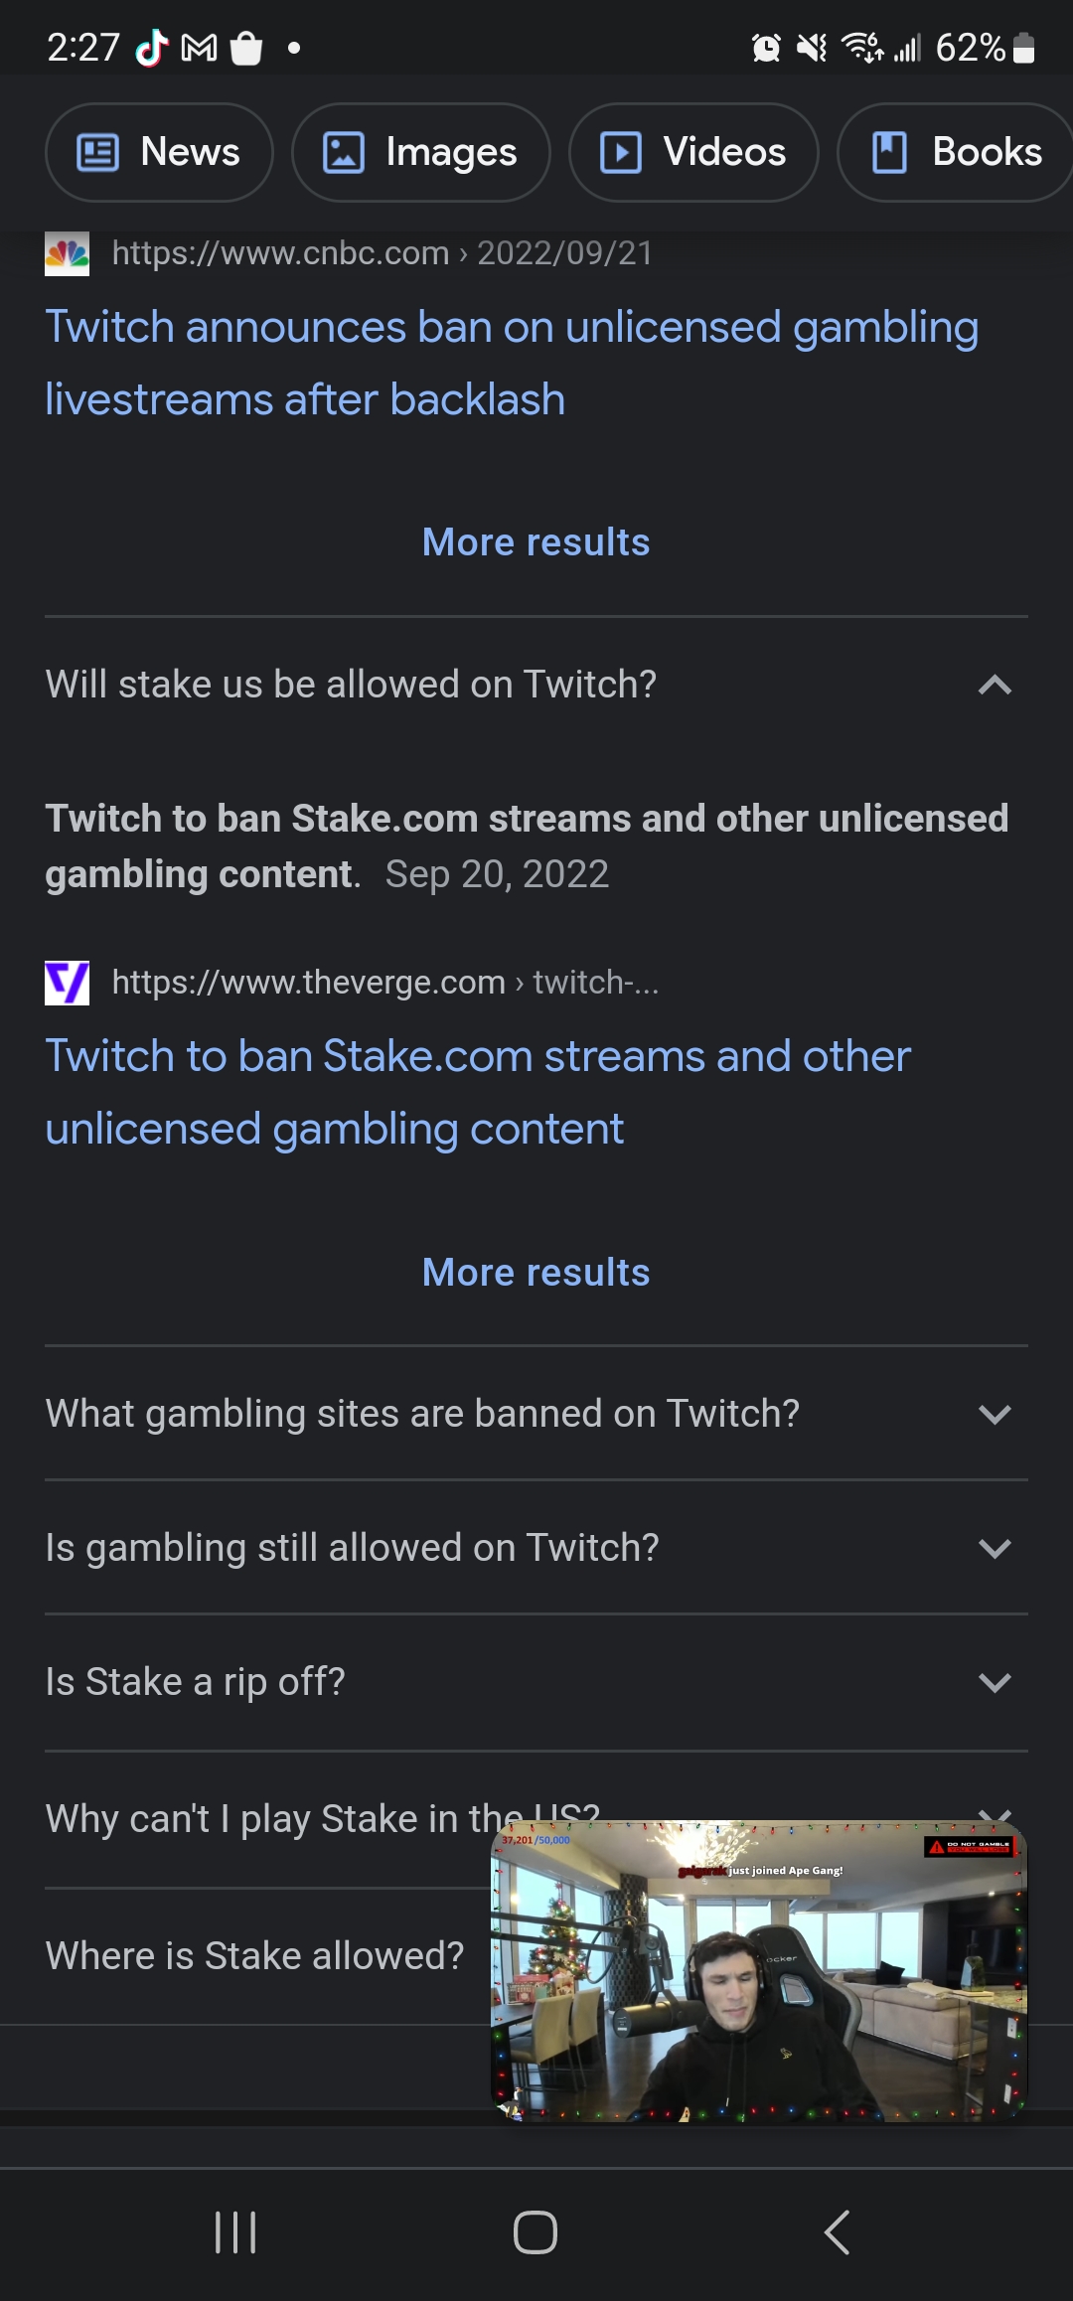Switch to the Books search tab
Viewport: 1073px width, 2301px height.
956,152
